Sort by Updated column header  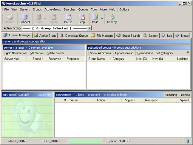[177, 59]
